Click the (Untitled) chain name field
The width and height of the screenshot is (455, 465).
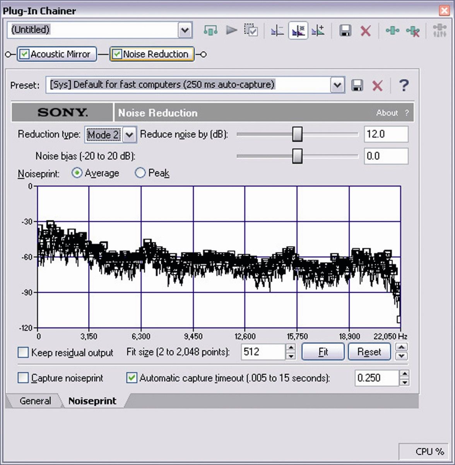click(x=92, y=30)
